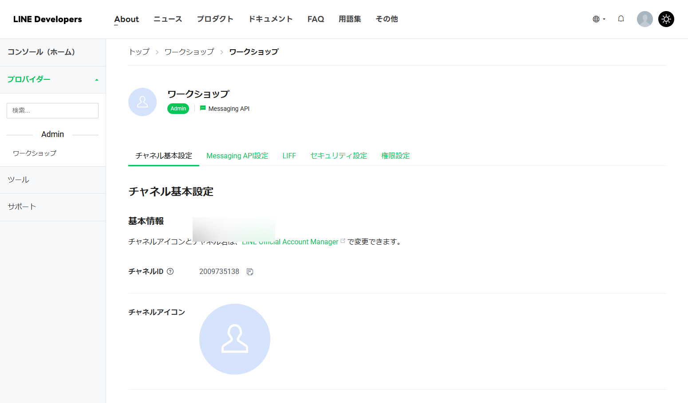688x403 pixels.
Task: Open the help tooltip next to チャネルID
Action: (170, 271)
